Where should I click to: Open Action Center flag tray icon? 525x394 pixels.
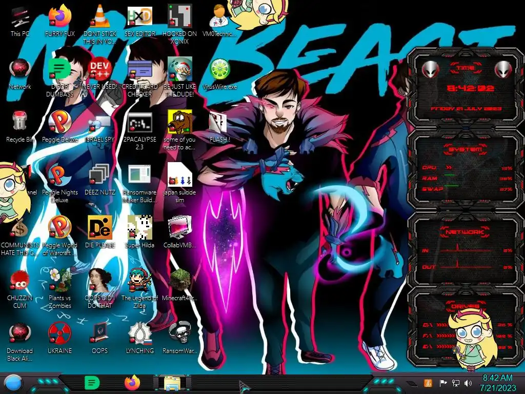[x=443, y=383]
